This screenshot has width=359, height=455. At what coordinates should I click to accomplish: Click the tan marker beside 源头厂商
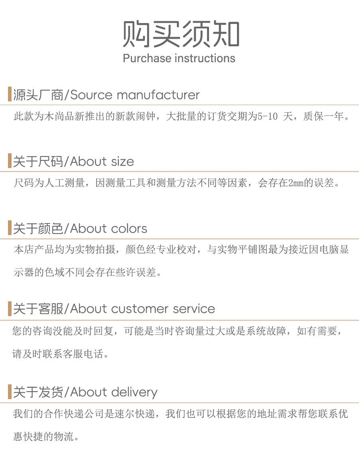point(10,94)
